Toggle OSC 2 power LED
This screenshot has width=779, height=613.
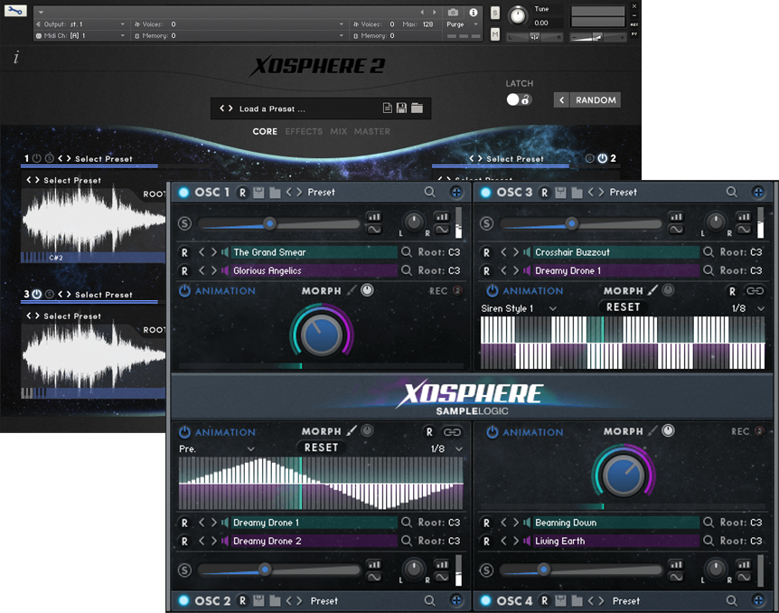click(183, 600)
